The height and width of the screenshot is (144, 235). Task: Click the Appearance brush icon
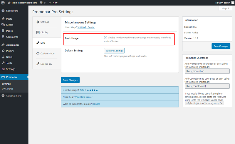tap(3, 45)
